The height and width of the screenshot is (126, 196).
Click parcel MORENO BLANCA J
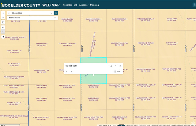pos(14,104)
